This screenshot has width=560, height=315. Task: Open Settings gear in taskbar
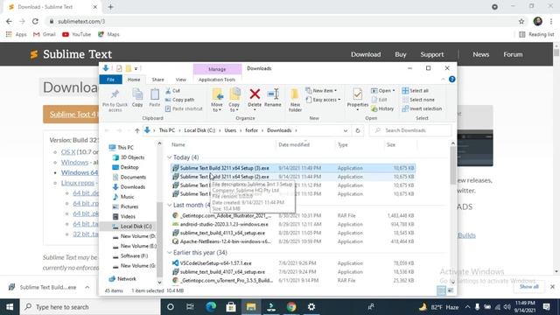[311, 307]
